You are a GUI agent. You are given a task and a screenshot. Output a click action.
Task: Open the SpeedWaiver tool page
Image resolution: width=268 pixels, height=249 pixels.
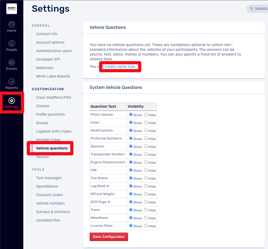tap(47, 186)
